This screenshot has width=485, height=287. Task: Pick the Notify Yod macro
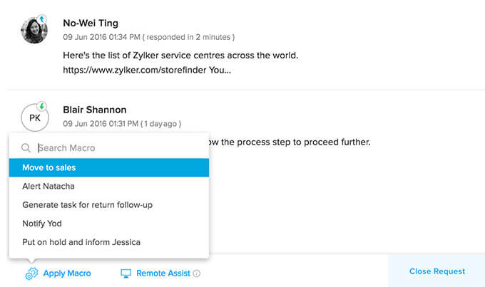pos(44,224)
